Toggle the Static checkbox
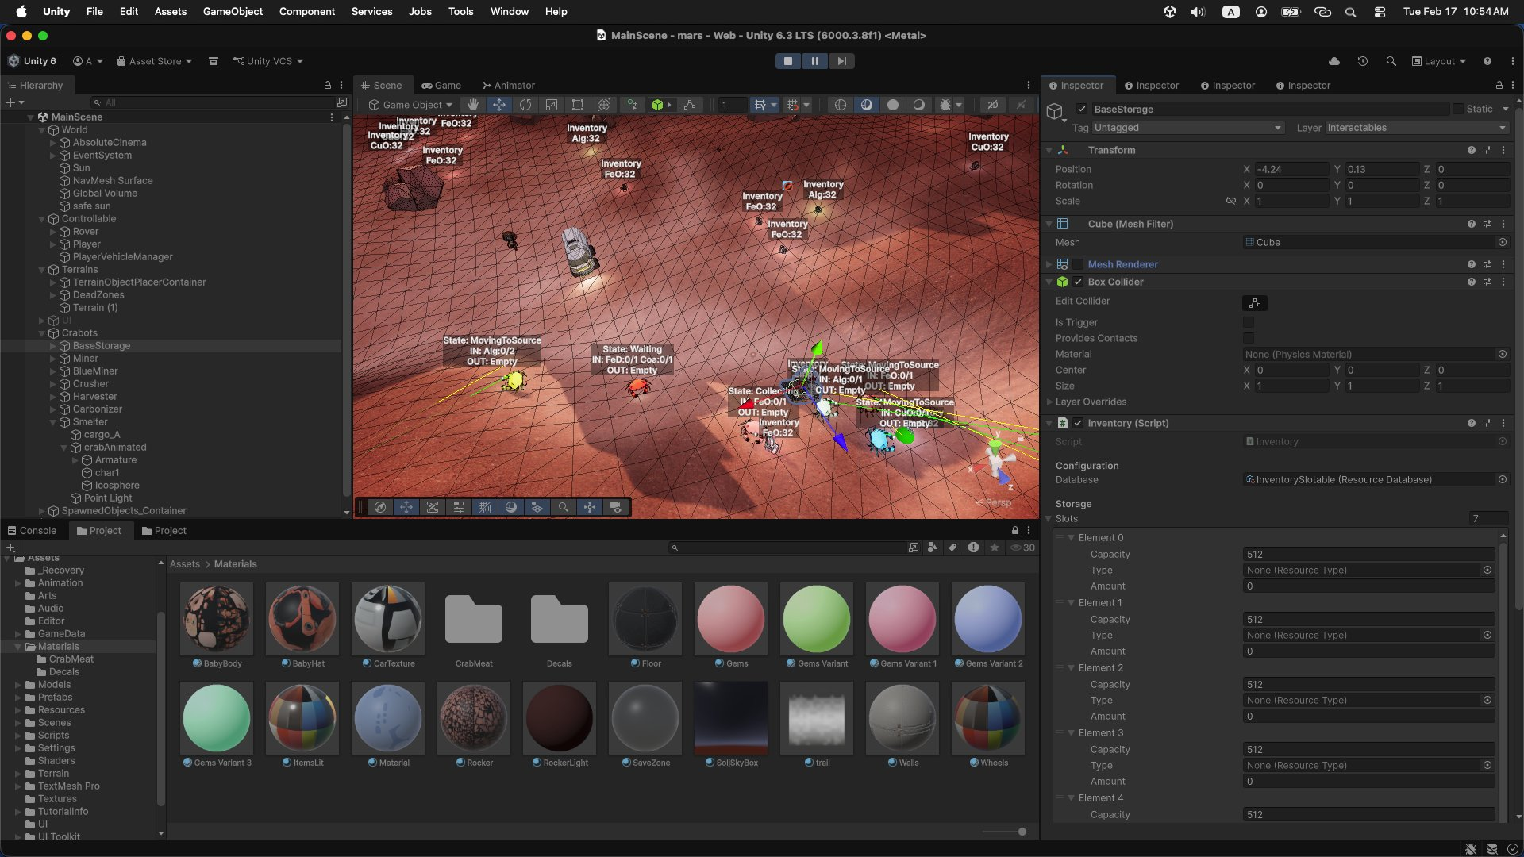Viewport: 1524px width, 857px height. coord(1458,109)
